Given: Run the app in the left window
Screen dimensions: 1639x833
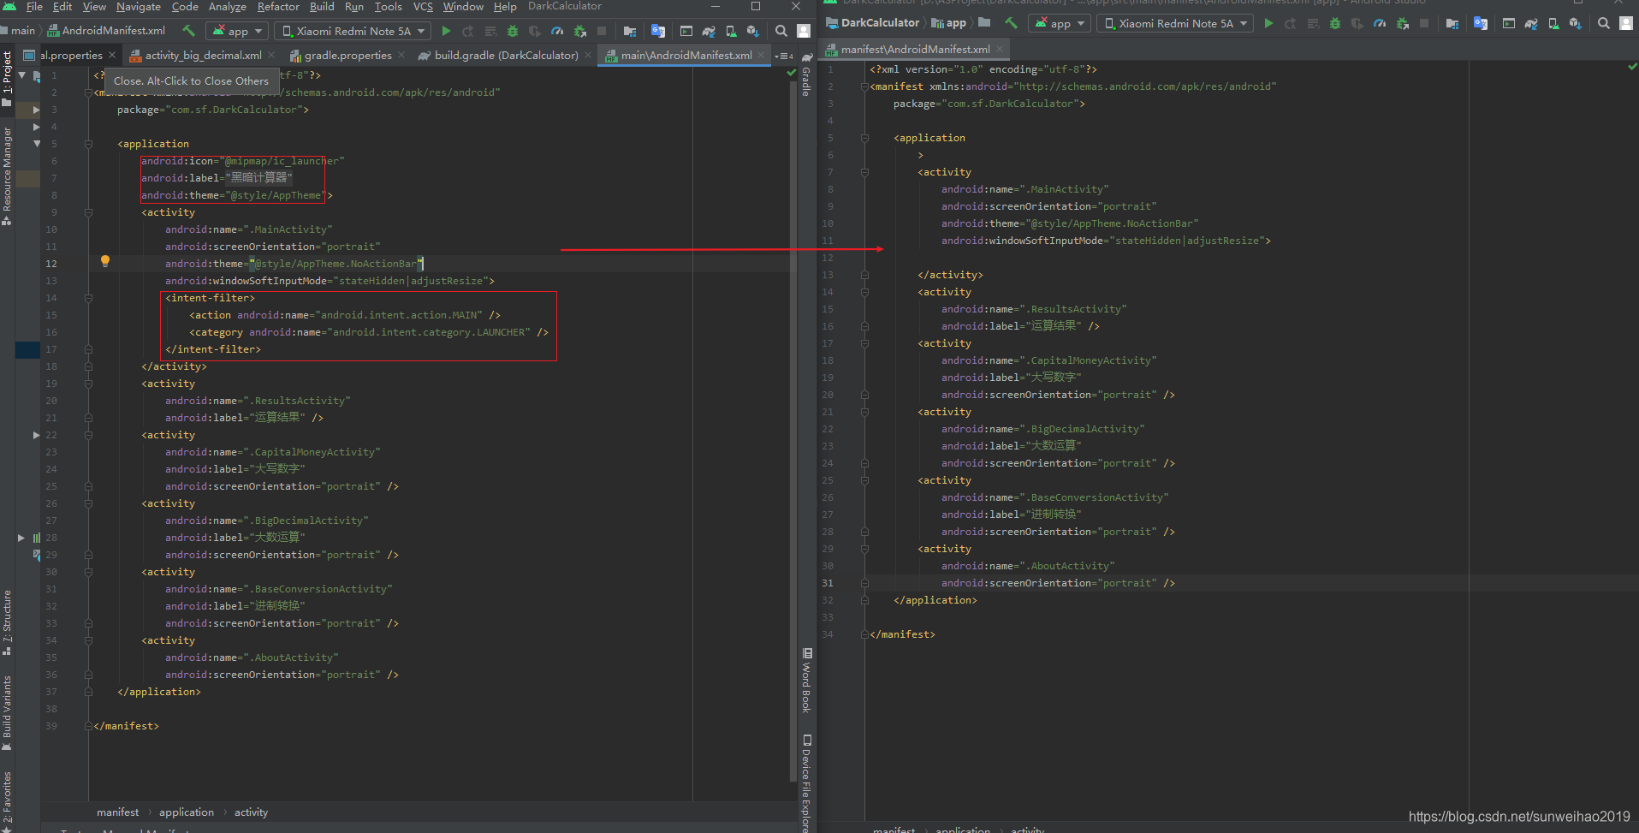Looking at the screenshot, I should [446, 31].
